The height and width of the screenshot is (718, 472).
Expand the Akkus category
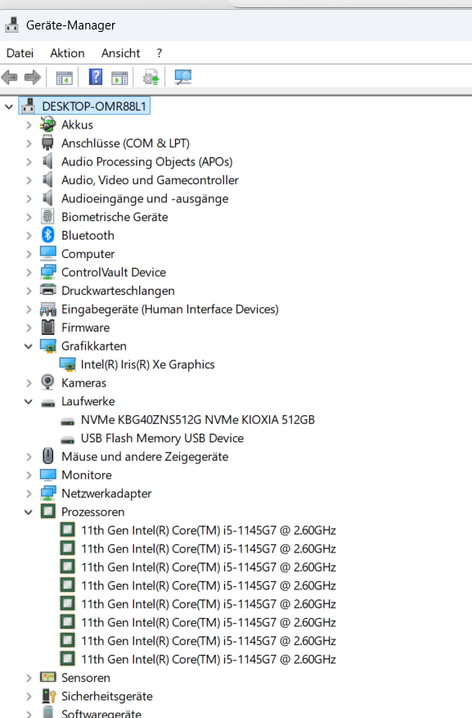pos(29,125)
